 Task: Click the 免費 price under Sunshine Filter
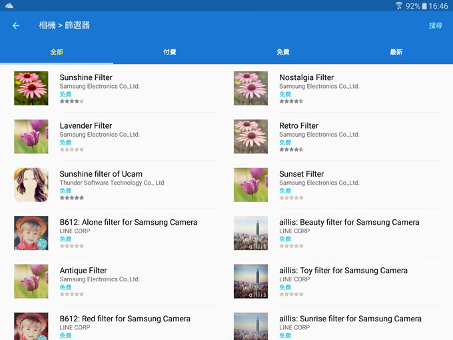65,94
